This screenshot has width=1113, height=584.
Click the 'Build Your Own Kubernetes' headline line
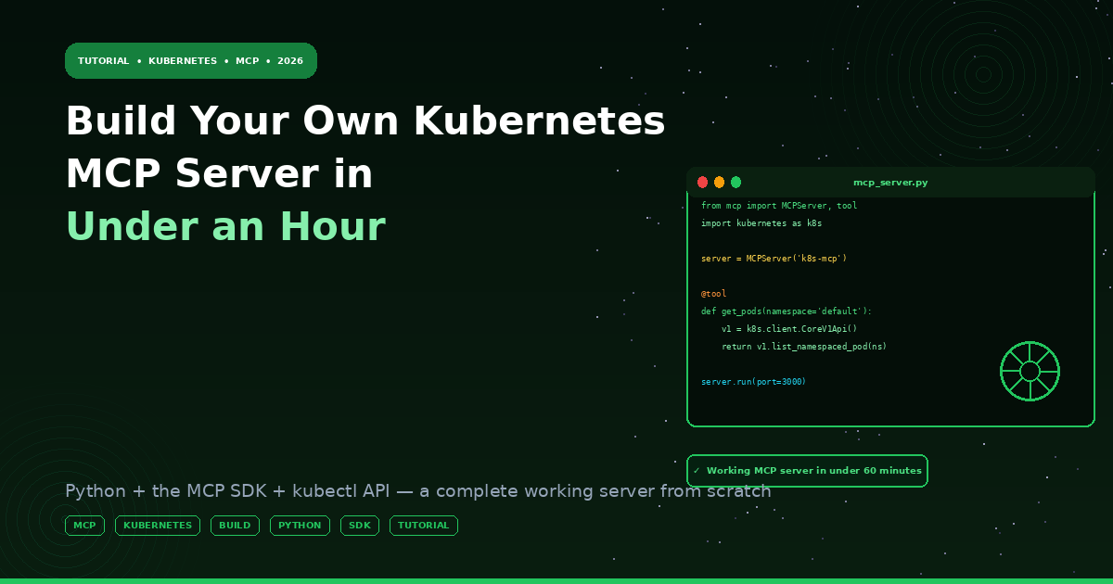365,121
